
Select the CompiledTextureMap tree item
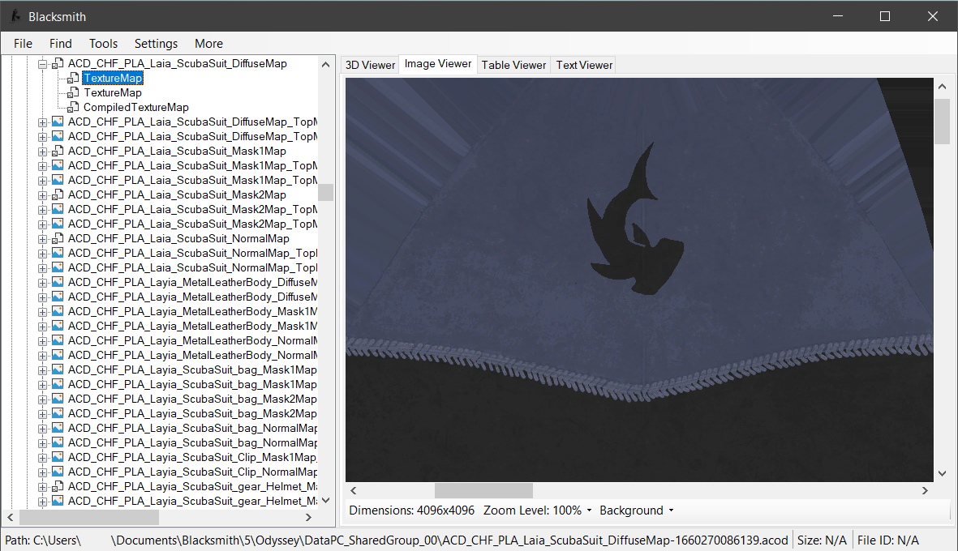click(x=136, y=108)
